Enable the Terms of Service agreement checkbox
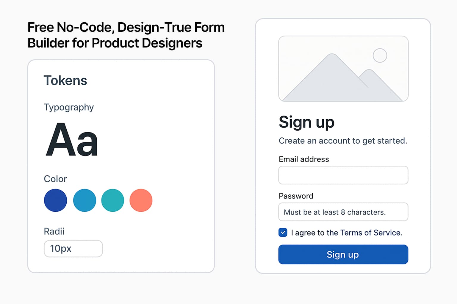The height and width of the screenshot is (304, 457). [x=283, y=233]
